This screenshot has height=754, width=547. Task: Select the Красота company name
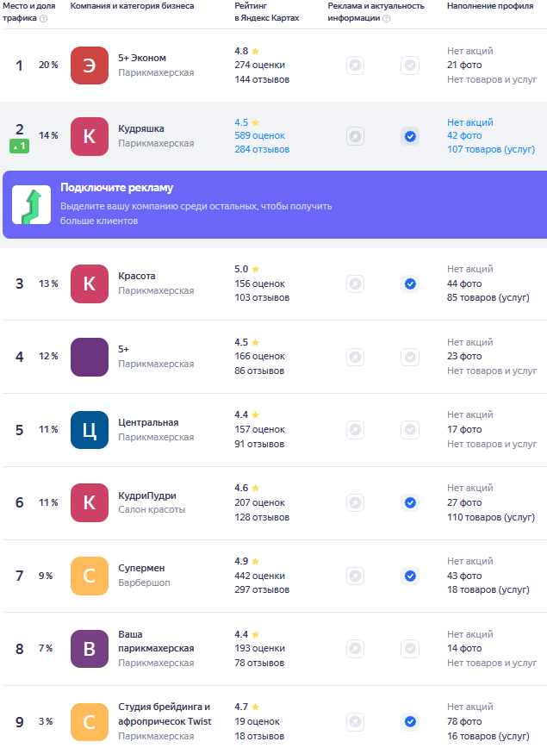(137, 276)
